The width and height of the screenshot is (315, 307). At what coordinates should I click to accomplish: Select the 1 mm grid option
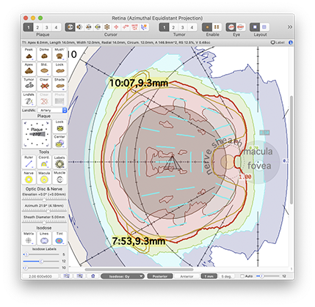(x=209, y=276)
